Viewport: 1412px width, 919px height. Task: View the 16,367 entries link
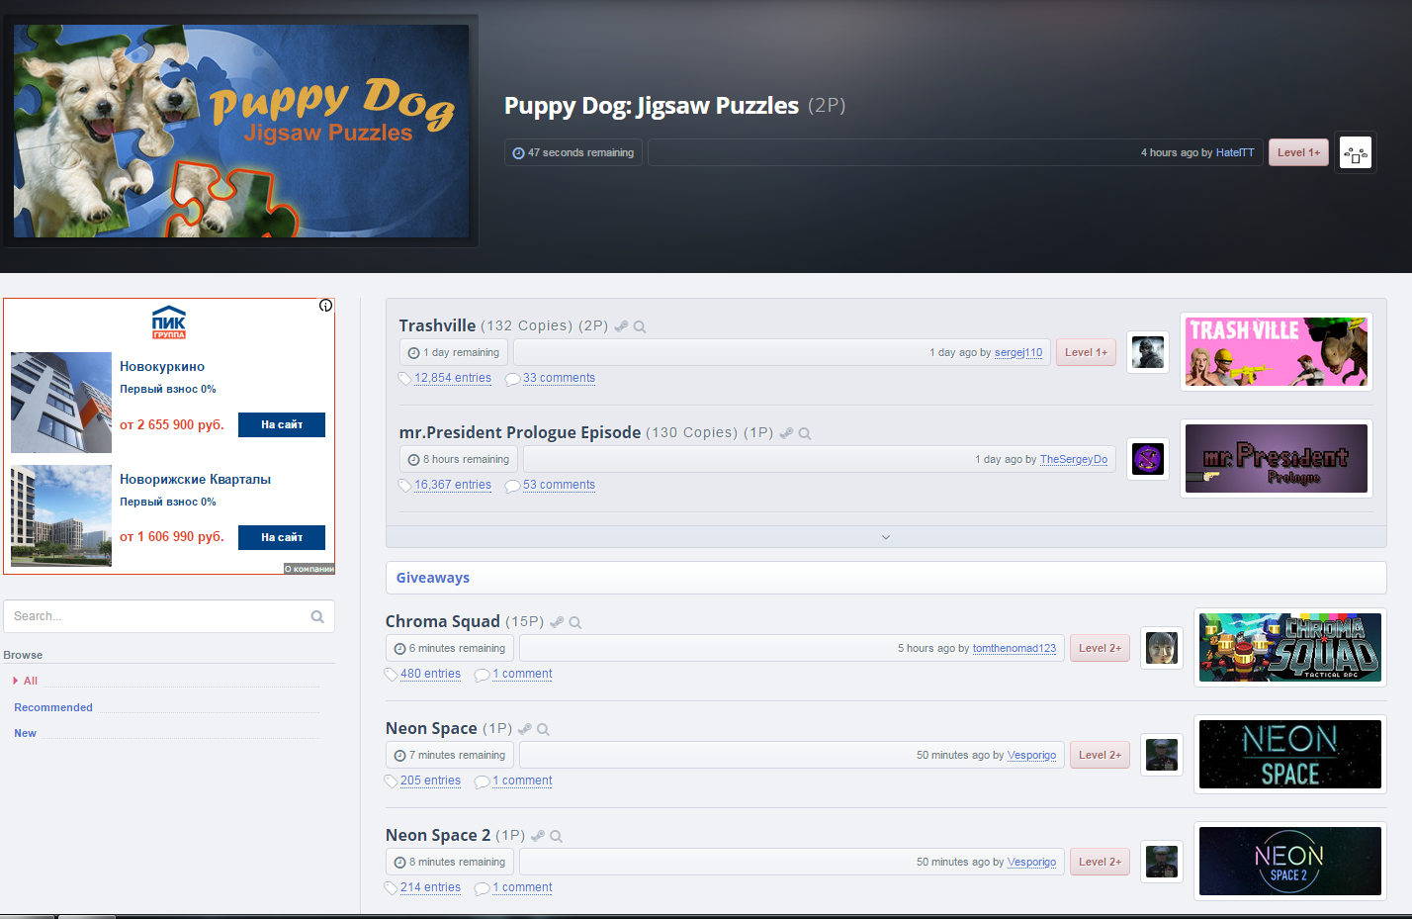click(x=453, y=485)
